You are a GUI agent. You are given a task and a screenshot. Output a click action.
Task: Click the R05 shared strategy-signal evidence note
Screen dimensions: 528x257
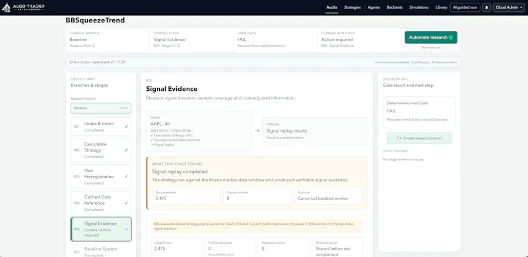257,227
